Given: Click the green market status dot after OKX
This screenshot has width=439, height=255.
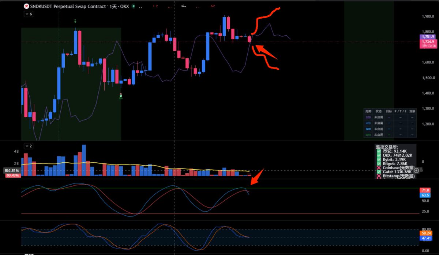Looking at the screenshot, I should 133,6.
